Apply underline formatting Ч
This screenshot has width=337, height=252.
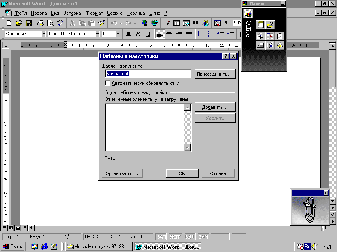(148, 34)
